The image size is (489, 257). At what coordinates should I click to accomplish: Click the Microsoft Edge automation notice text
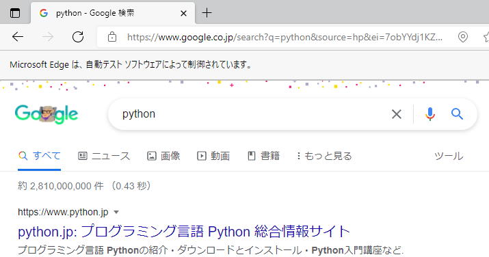point(131,65)
